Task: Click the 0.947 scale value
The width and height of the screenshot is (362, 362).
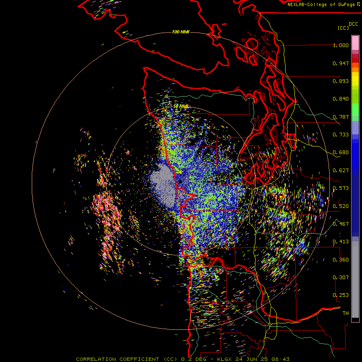Action: [341, 63]
